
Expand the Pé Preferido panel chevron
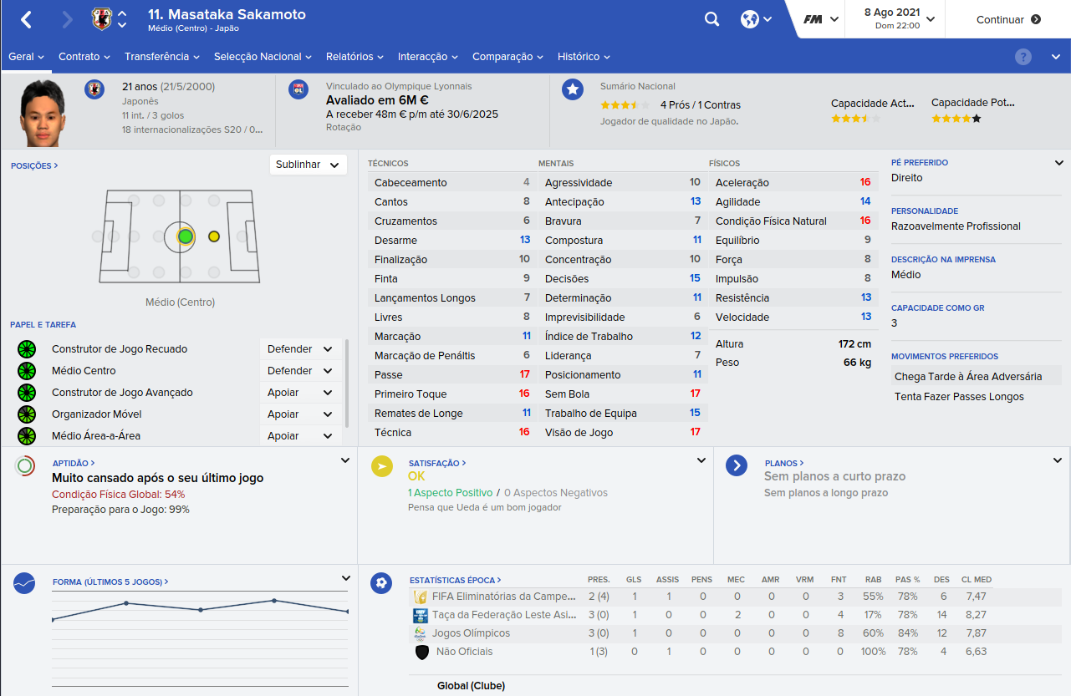click(x=1059, y=163)
